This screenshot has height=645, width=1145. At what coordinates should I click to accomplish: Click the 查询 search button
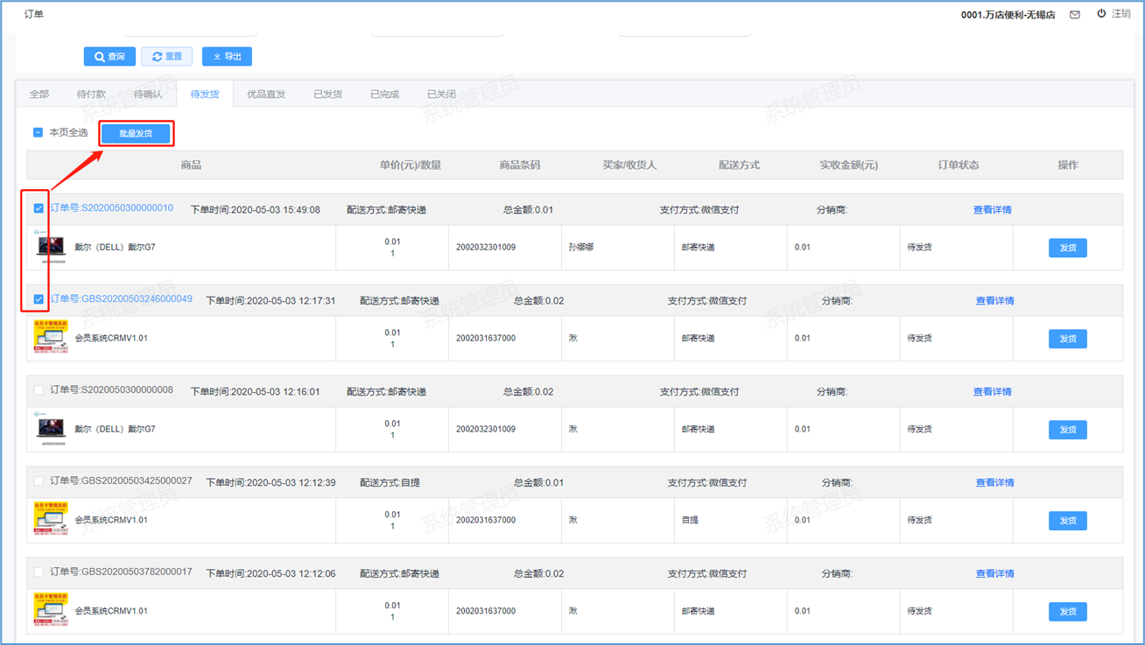[x=109, y=57]
